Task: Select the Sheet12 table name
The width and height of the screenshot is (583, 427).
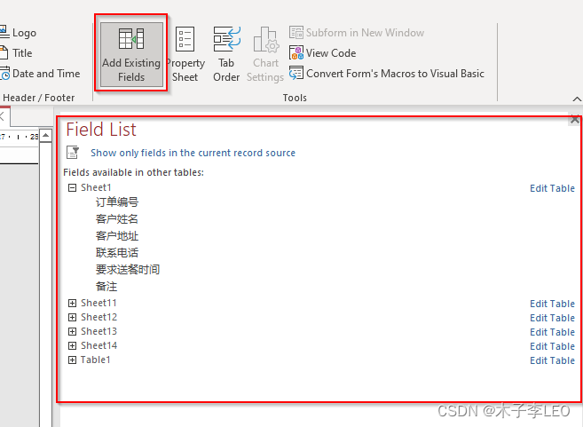Action: (98, 317)
